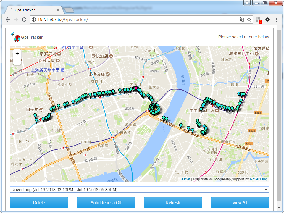Go back using the back arrow
The image size is (284, 213).
8,19
